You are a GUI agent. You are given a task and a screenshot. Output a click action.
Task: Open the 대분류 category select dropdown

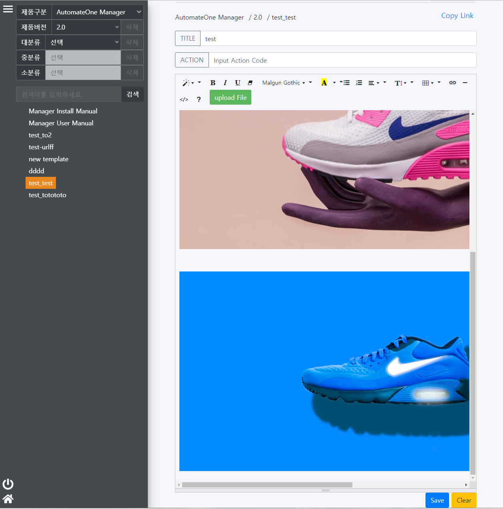tap(83, 42)
